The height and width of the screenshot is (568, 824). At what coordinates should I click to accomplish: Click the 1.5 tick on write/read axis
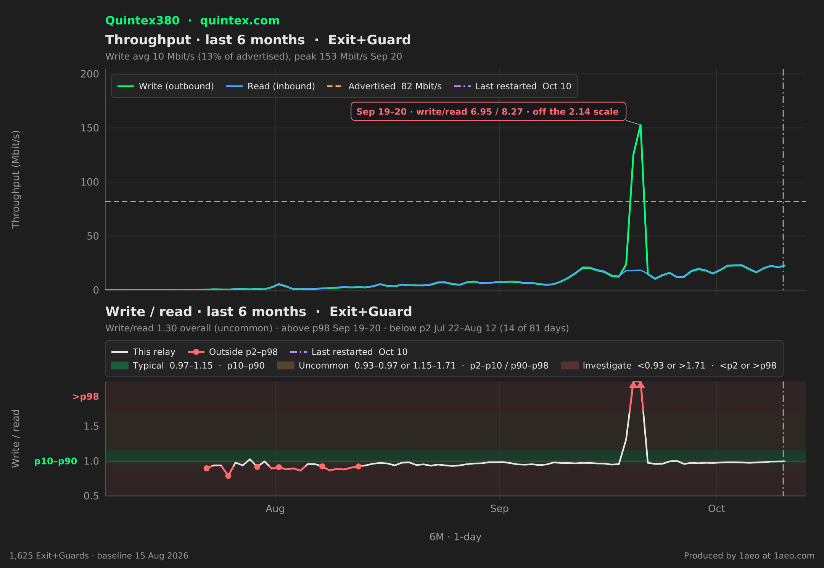pos(91,426)
